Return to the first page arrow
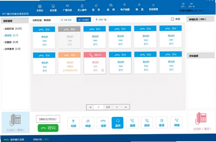The height and width of the screenshot is (142, 216). click(x=90, y=107)
